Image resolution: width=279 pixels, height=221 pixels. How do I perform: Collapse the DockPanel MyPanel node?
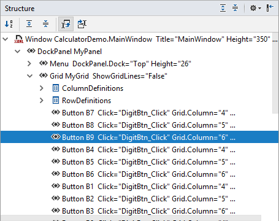coord(18,52)
